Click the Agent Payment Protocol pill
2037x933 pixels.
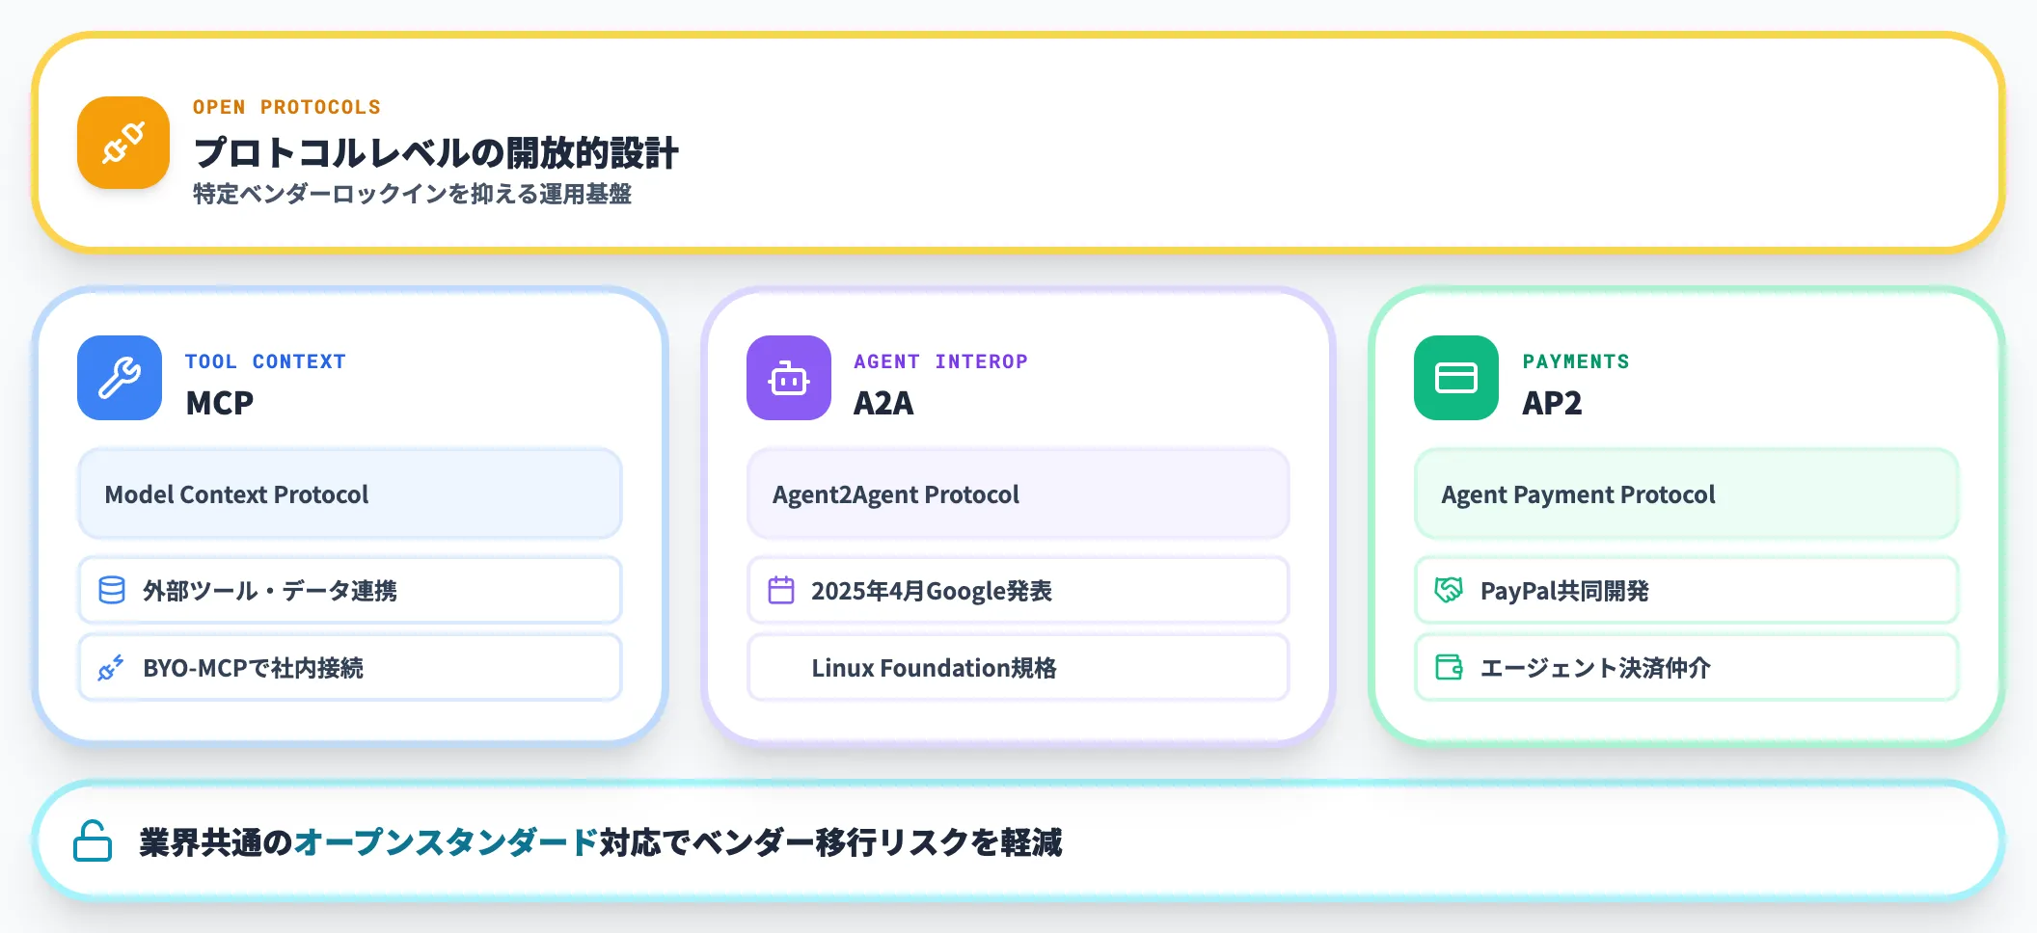(x=1685, y=493)
